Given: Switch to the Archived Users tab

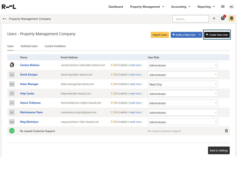Looking at the screenshot, I should (29, 46).
